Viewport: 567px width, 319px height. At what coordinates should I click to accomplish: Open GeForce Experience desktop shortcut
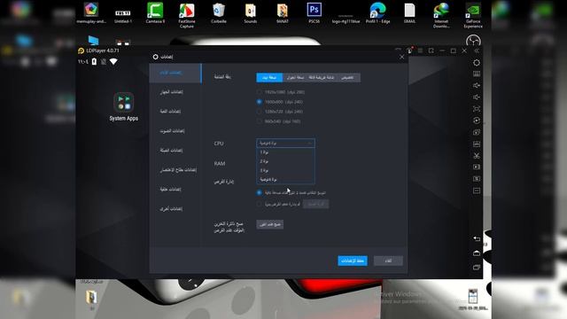473,15
